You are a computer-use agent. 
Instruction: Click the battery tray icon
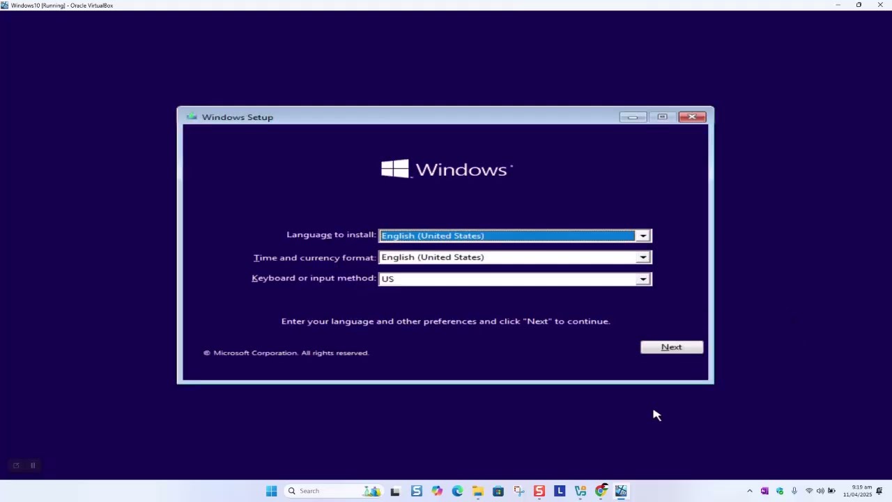point(831,491)
